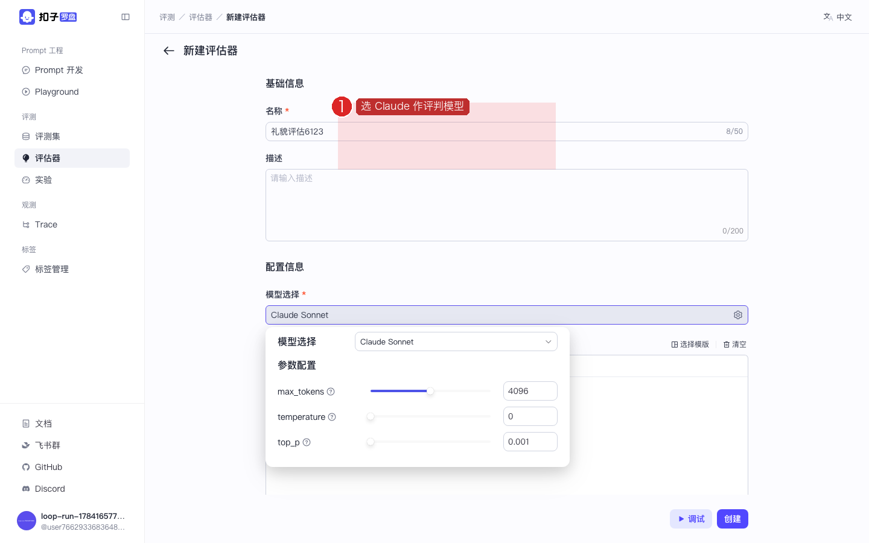Viewport: 869px width, 543px height.
Task: Collapse the sidebar with the panel icon
Action: (x=126, y=17)
